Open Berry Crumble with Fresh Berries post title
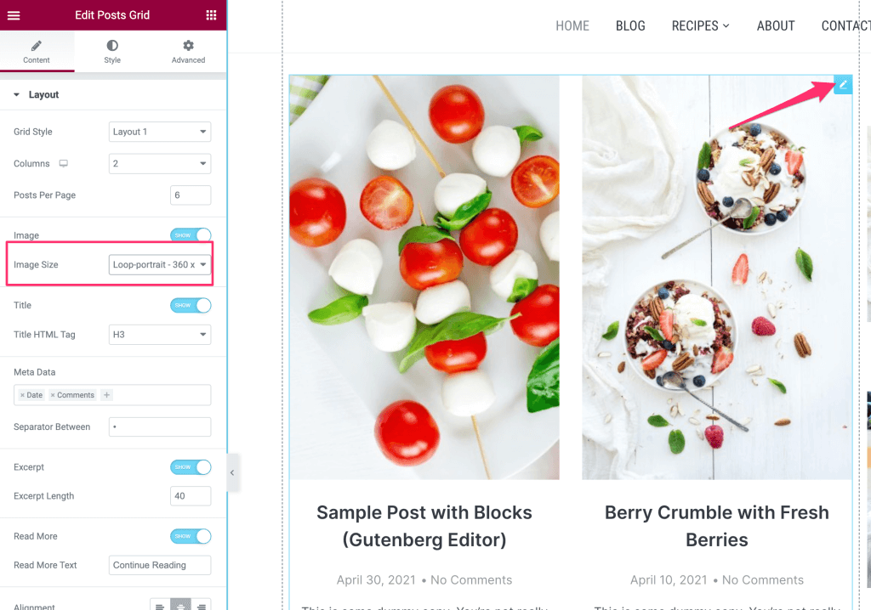The width and height of the screenshot is (871, 610). [716, 526]
